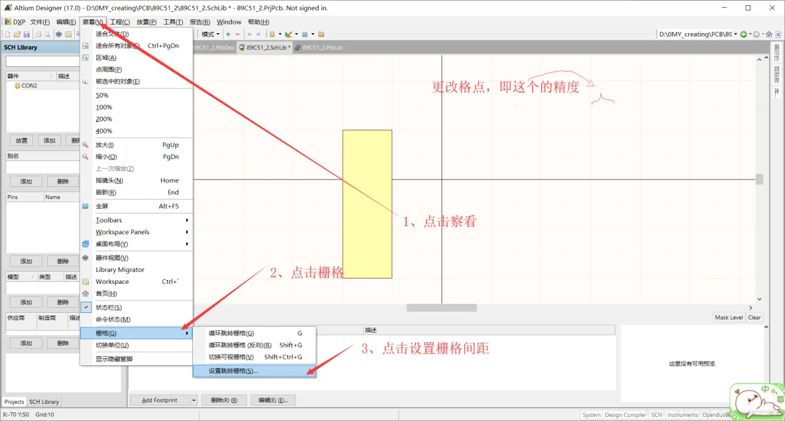Click the New document toolbar icon

click(7, 34)
